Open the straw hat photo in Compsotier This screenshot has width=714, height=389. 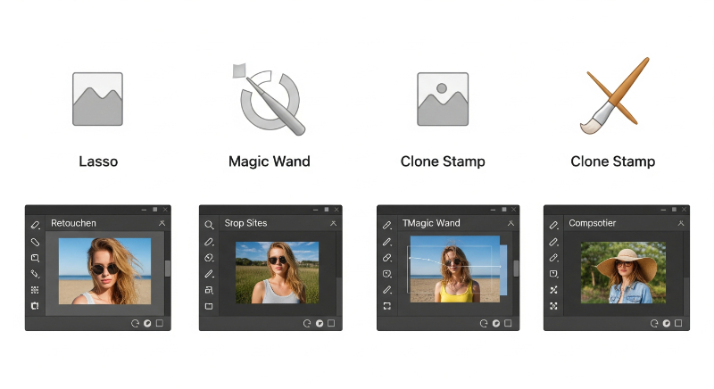pyautogui.click(x=623, y=272)
